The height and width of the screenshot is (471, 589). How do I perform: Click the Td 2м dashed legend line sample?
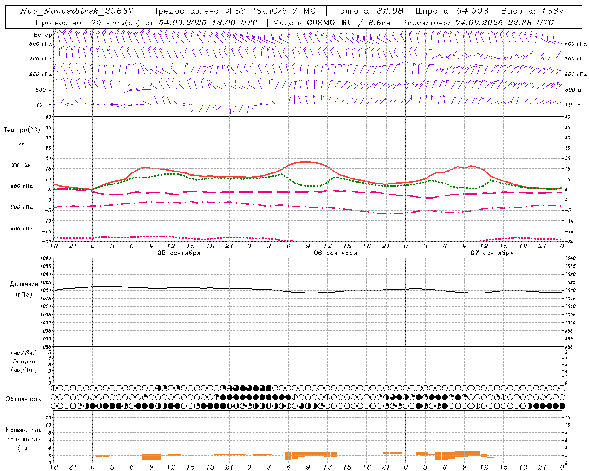pyautogui.click(x=20, y=170)
